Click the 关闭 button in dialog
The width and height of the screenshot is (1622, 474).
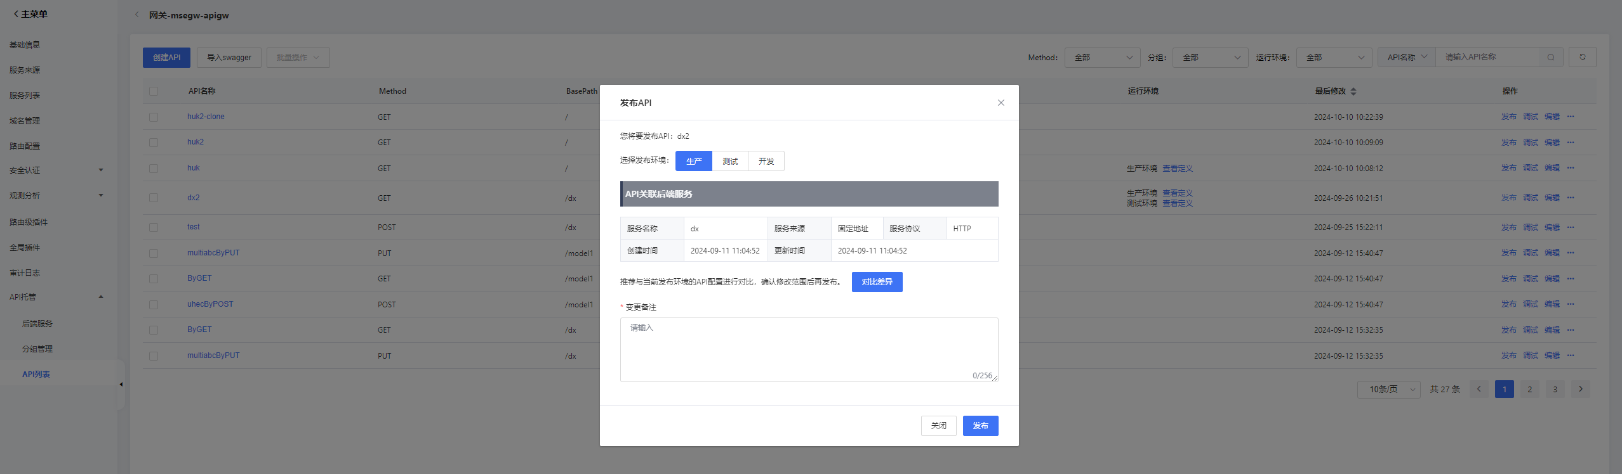pos(938,426)
